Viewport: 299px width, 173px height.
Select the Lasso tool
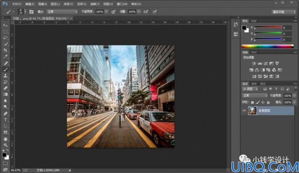click(6, 38)
